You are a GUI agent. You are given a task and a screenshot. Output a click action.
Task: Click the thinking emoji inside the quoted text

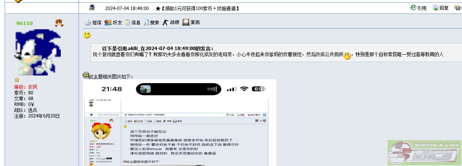pyautogui.click(x=347, y=56)
